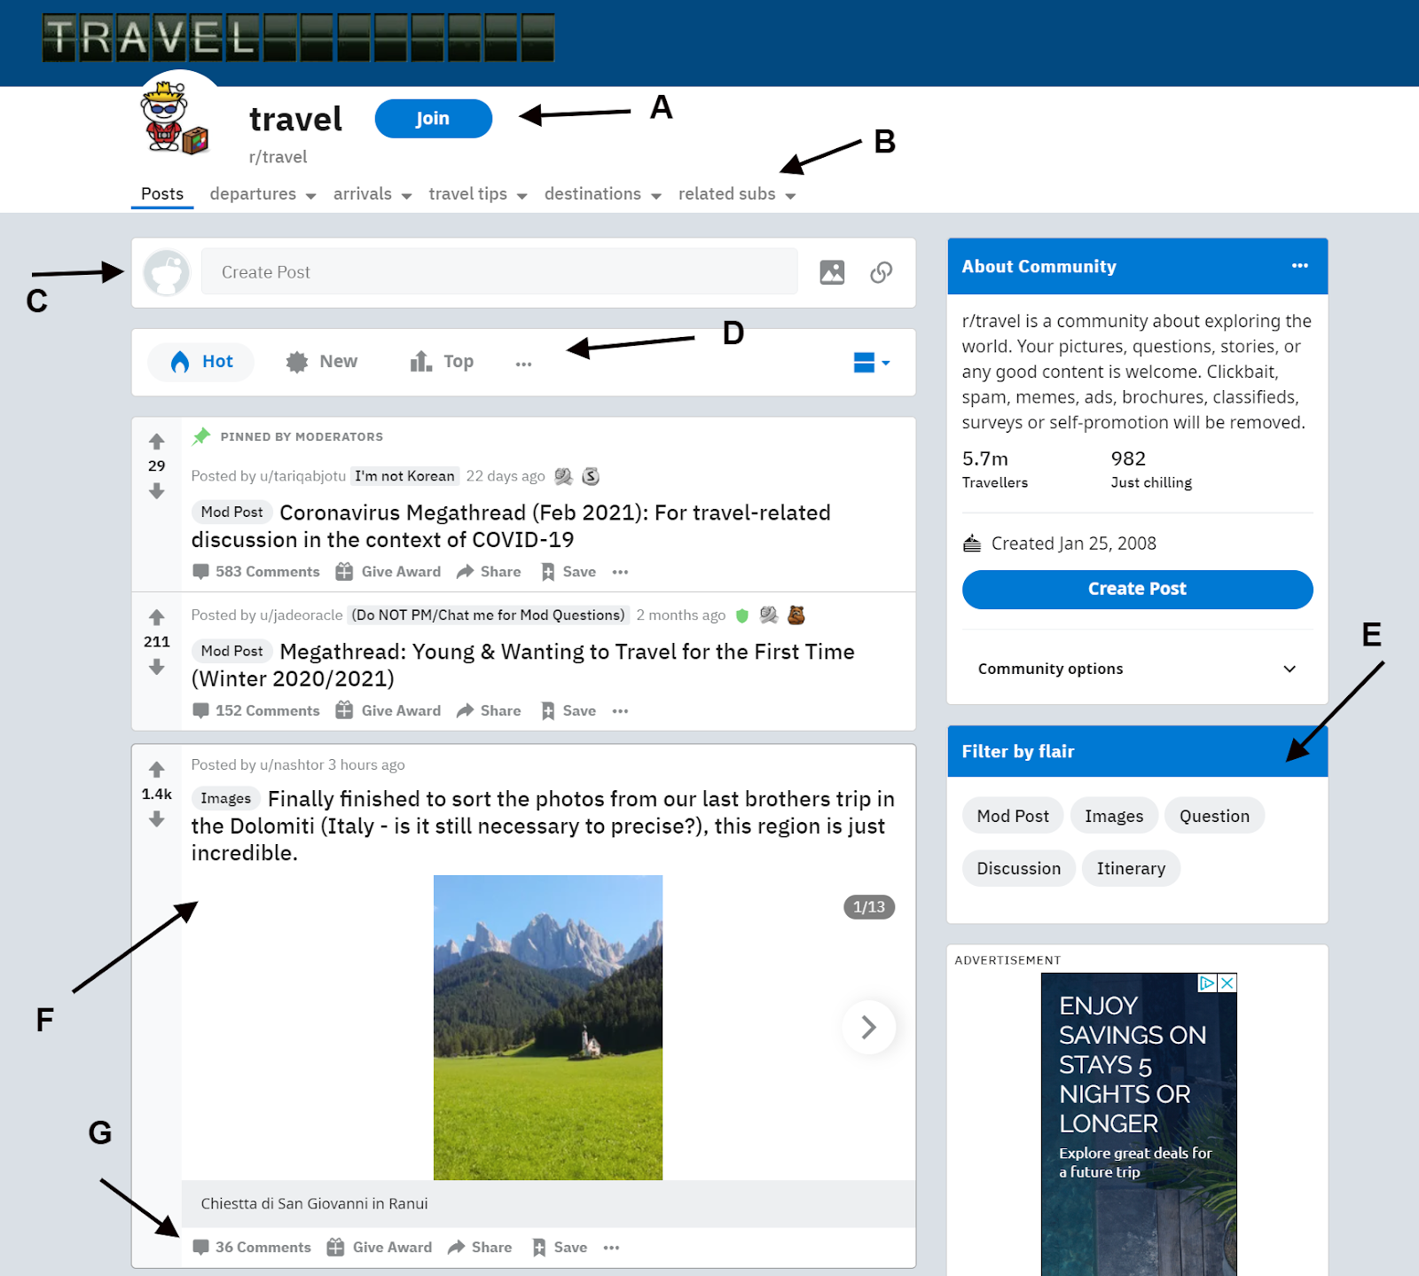Sort posts by Hot

pos(201,362)
